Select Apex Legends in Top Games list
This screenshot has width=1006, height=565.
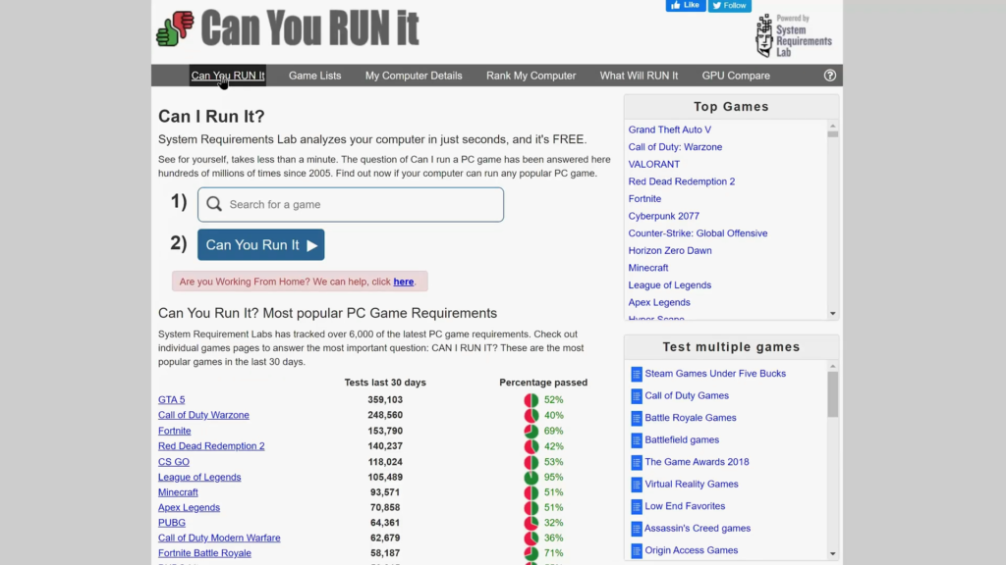(659, 302)
